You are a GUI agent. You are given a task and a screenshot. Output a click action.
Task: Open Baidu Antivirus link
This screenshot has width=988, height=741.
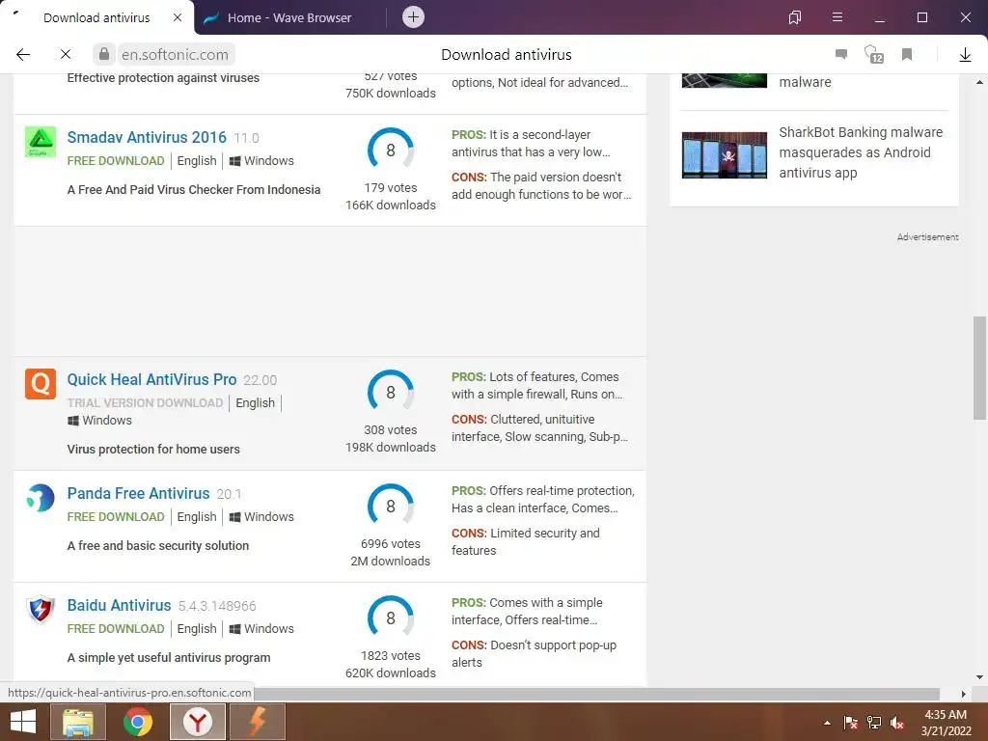(119, 606)
